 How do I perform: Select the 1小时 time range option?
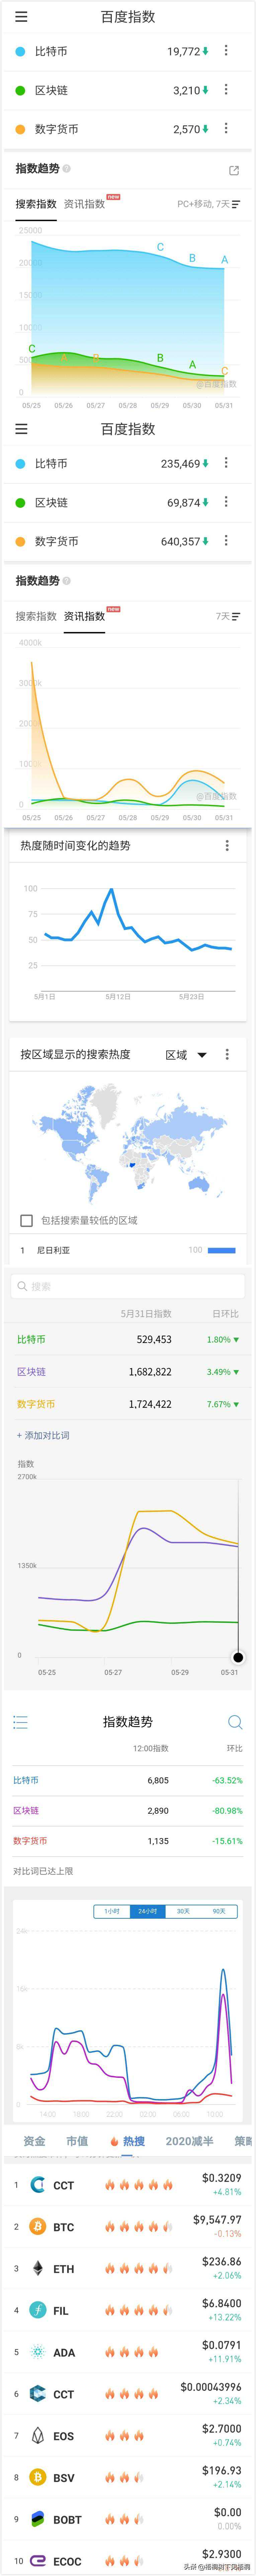[112, 1911]
